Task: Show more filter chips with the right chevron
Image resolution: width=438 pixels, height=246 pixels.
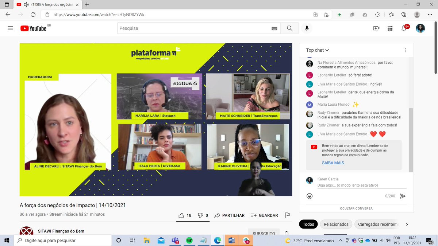Action: click(407, 224)
